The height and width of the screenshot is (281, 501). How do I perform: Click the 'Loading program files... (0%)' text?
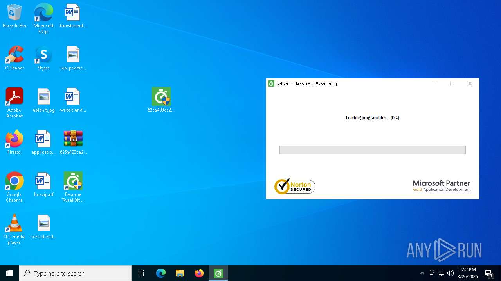(373, 118)
